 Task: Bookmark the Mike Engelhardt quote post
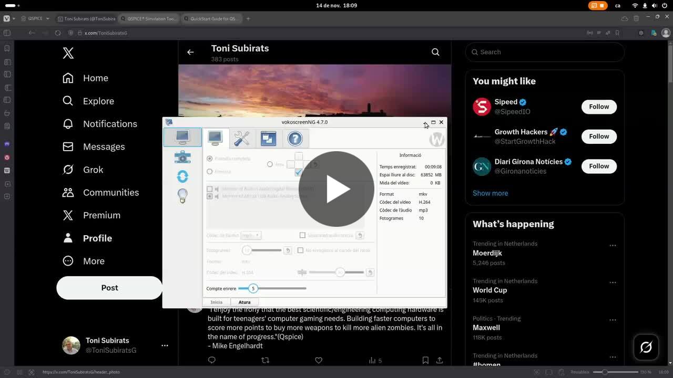(425, 360)
